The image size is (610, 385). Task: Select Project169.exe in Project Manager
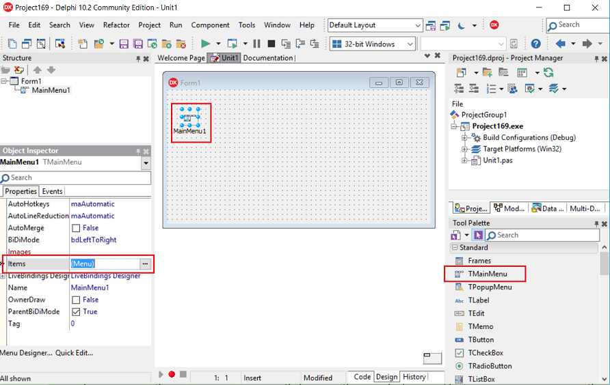[498, 126]
